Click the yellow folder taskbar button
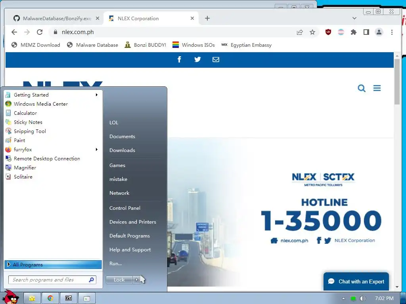 [x=32, y=298]
